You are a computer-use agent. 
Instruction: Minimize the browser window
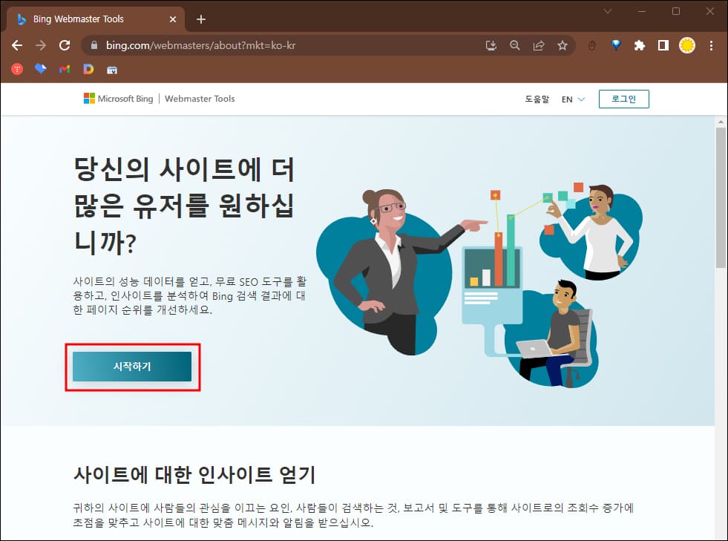[x=642, y=11]
